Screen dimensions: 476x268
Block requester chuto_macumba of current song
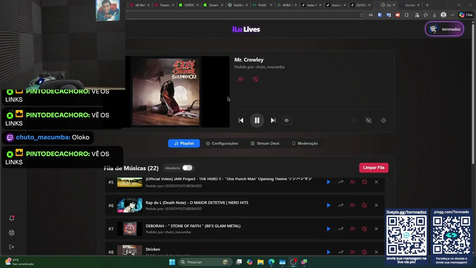(241, 79)
